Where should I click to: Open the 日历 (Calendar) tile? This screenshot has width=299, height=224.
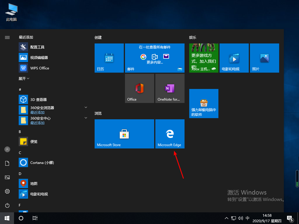109,58
